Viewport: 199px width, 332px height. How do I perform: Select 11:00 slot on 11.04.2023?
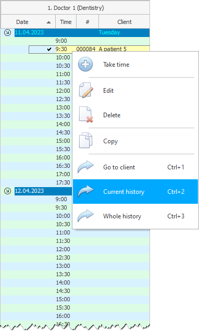(63, 74)
